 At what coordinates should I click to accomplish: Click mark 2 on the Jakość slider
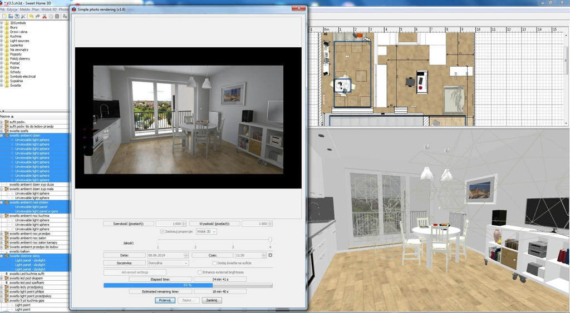click(x=195, y=247)
